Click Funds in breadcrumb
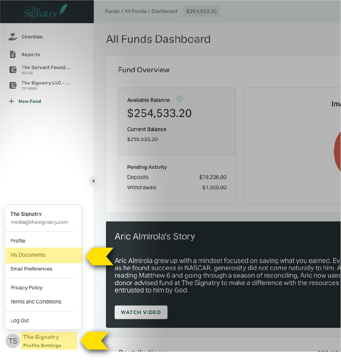The height and width of the screenshot is (360, 341). (113, 11)
